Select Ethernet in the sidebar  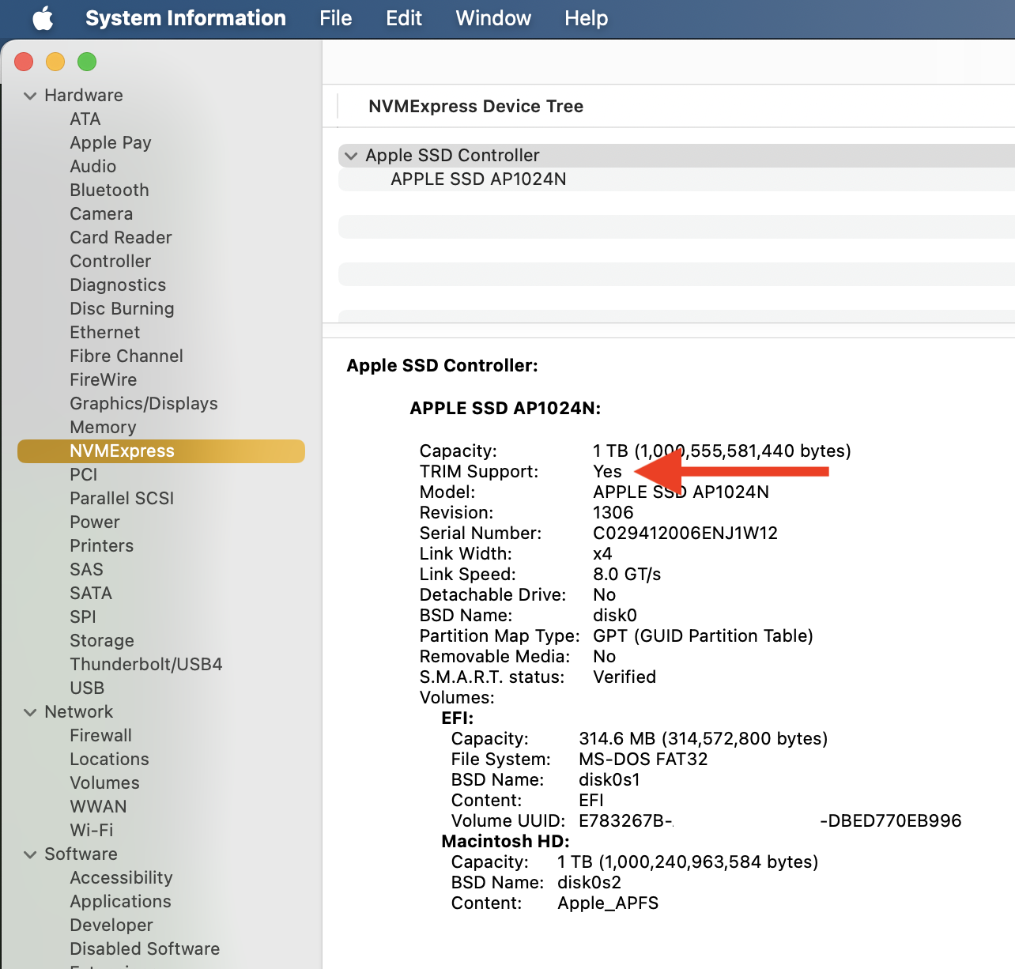(105, 333)
